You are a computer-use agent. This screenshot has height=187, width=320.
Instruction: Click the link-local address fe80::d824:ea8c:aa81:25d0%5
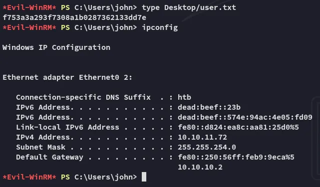(238, 127)
